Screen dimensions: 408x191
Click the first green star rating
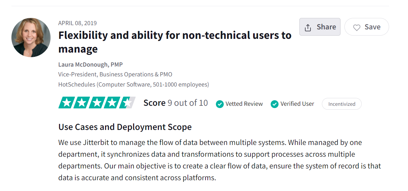point(66,103)
